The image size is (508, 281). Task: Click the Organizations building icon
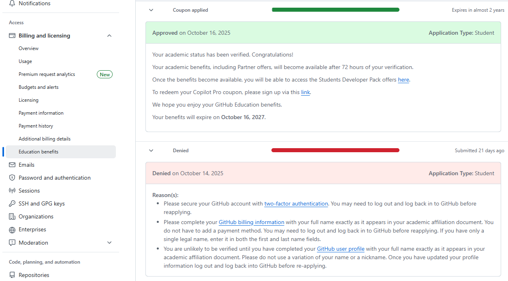pyautogui.click(x=12, y=216)
